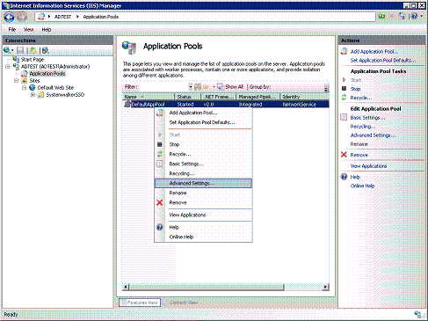
Task: Sort by Managed Pipeline column header
Action: point(258,97)
